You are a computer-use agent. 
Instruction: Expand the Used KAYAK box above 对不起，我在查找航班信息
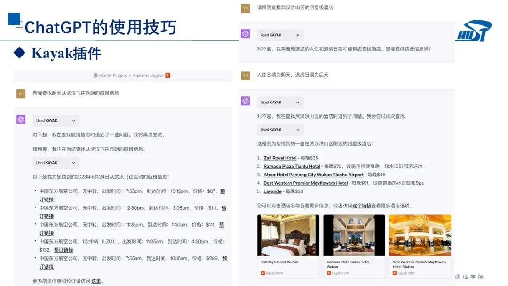coord(56,121)
